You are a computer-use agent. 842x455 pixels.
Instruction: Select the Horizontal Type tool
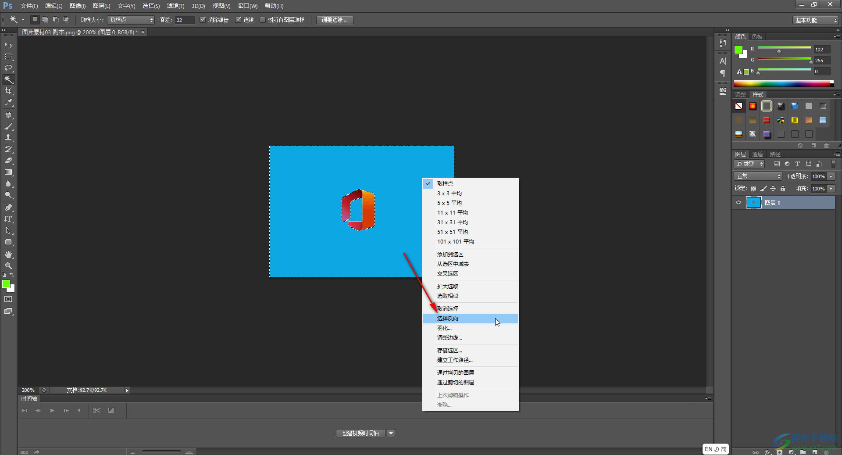click(x=8, y=219)
